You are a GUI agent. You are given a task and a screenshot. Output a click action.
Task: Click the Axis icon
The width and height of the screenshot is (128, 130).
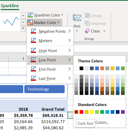77,18
